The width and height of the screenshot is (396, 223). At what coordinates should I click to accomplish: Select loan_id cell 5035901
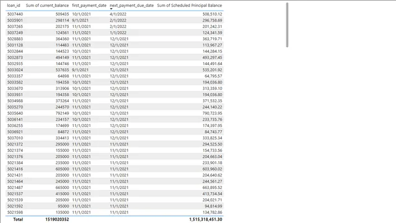click(x=15, y=20)
